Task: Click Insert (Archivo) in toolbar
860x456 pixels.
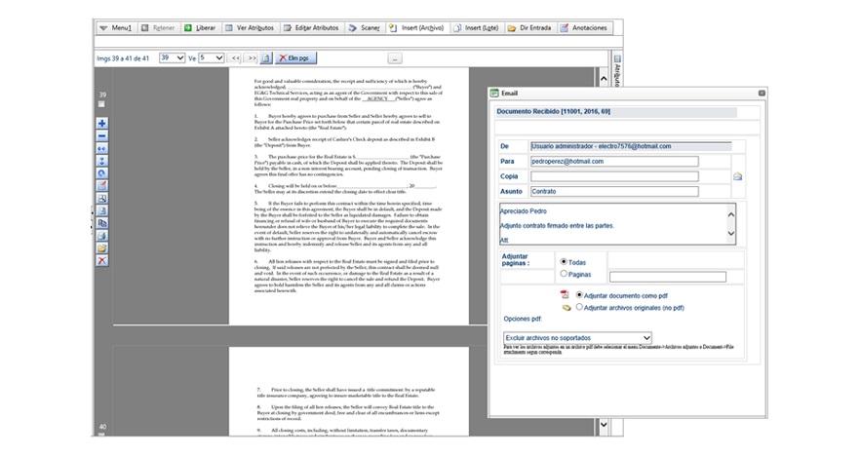Action: [x=417, y=28]
